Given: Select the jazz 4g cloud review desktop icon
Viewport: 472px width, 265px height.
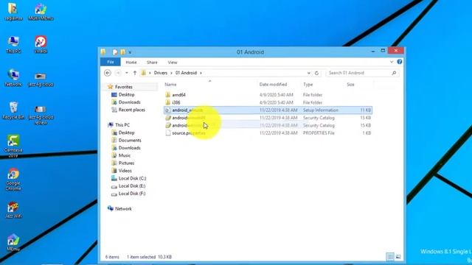Looking at the screenshot, I should coord(41,115).
